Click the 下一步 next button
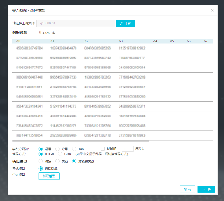The height and width of the screenshot is (201, 224). tap(206, 189)
